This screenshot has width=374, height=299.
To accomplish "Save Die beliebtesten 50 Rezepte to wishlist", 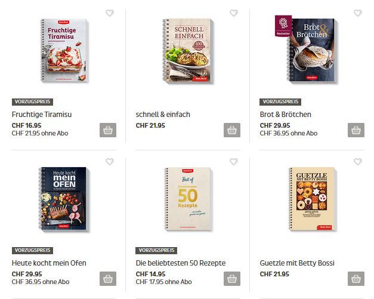I will [234, 162].
